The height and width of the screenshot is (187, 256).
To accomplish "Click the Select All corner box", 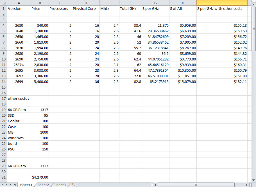I will (x=3, y=3).
